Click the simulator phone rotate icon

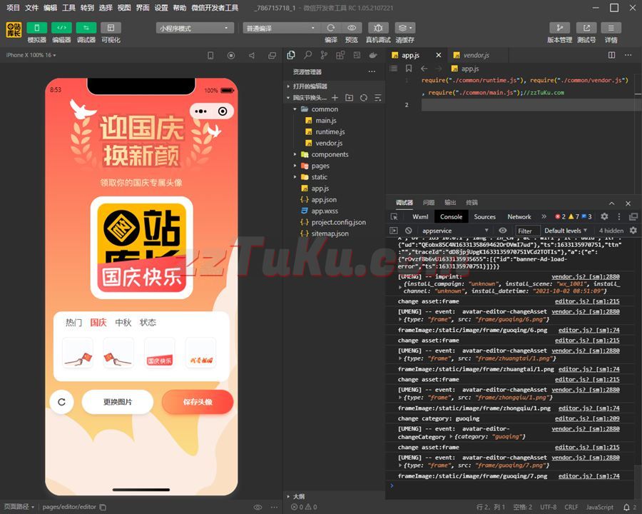(210, 56)
